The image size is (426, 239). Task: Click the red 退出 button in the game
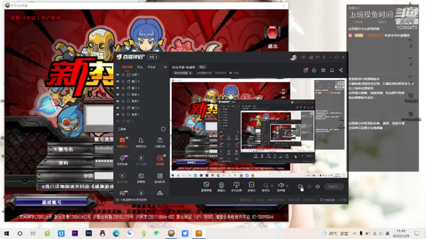coord(272,37)
